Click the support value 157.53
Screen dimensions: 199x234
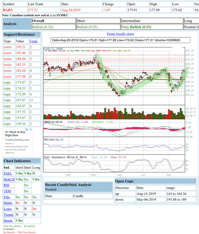pos(22,112)
